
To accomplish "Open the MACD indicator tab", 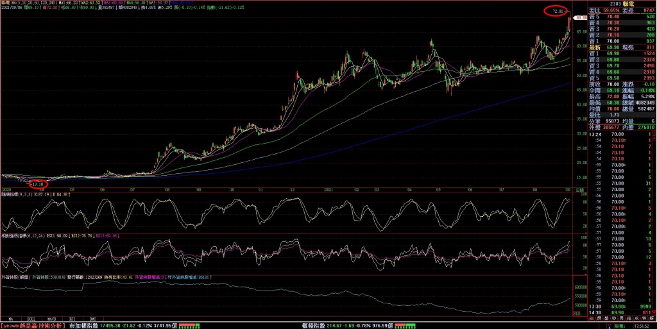I will click(51, 318).
